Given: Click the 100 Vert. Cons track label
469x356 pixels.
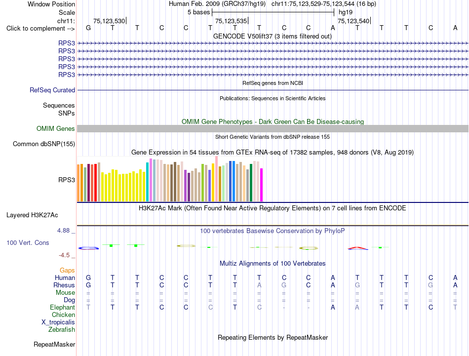Looking at the screenshot, I should coord(28,242).
